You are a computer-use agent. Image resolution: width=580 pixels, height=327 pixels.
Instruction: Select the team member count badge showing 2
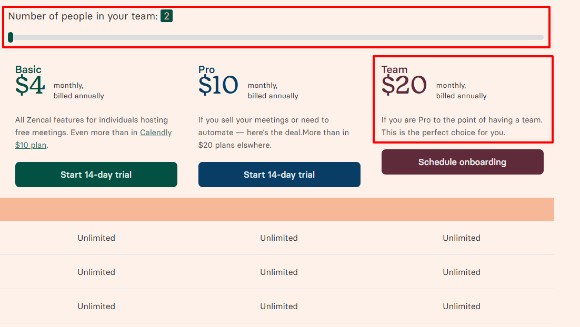[x=167, y=16]
